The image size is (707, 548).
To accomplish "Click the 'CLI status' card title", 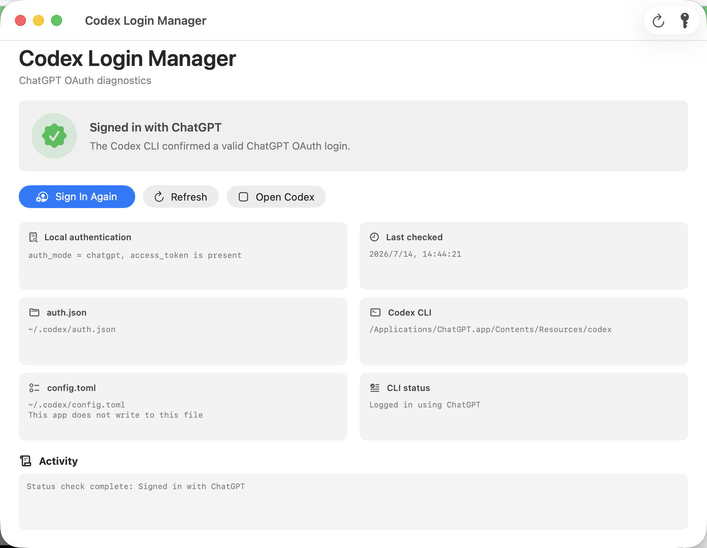I will tap(408, 388).
